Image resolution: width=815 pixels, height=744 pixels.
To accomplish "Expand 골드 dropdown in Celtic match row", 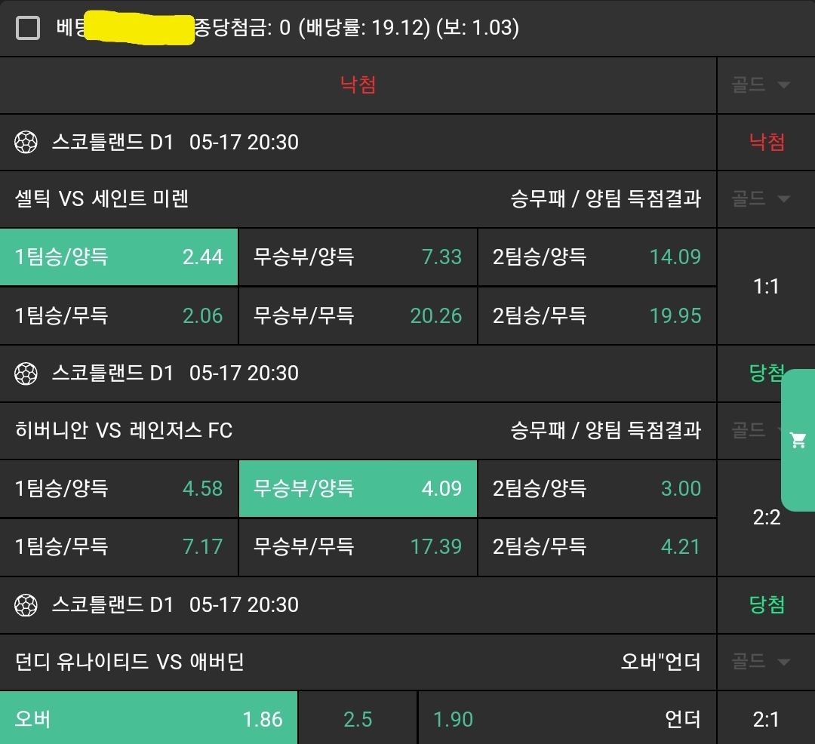I will 761,199.
